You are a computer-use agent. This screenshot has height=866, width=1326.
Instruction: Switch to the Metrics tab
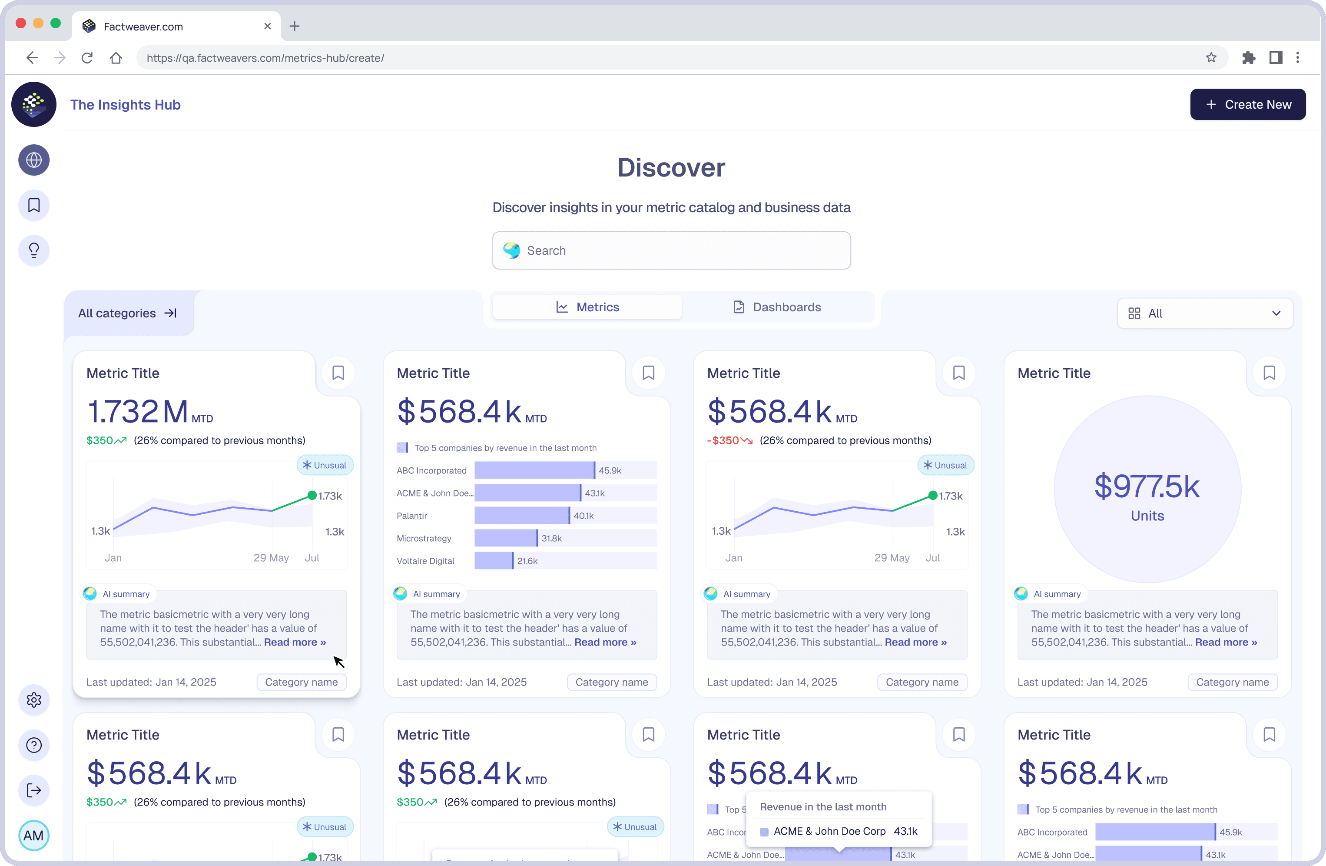click(x=587, y=306)
